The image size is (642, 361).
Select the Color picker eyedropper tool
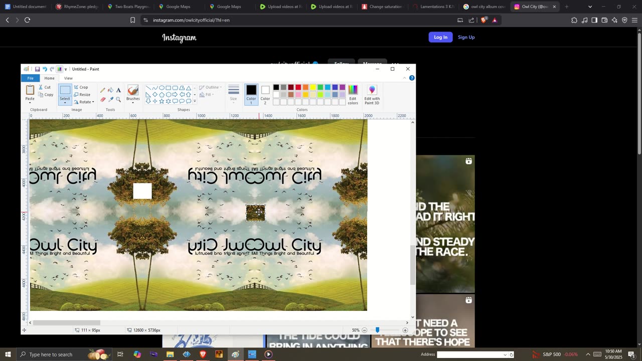(x=110, y=99)
